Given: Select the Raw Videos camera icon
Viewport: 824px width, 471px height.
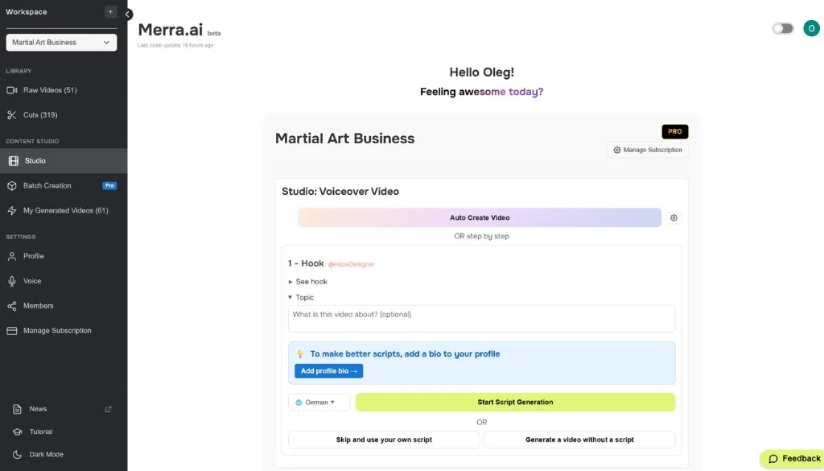Looking at the screenshot, I should 13,89.
